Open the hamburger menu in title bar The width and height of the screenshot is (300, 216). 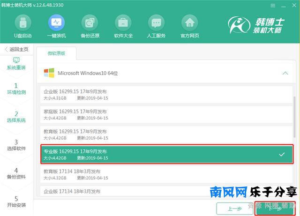(x=273, y=6)
